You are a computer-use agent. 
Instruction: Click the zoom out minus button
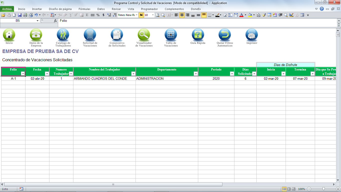pos(309,189)
